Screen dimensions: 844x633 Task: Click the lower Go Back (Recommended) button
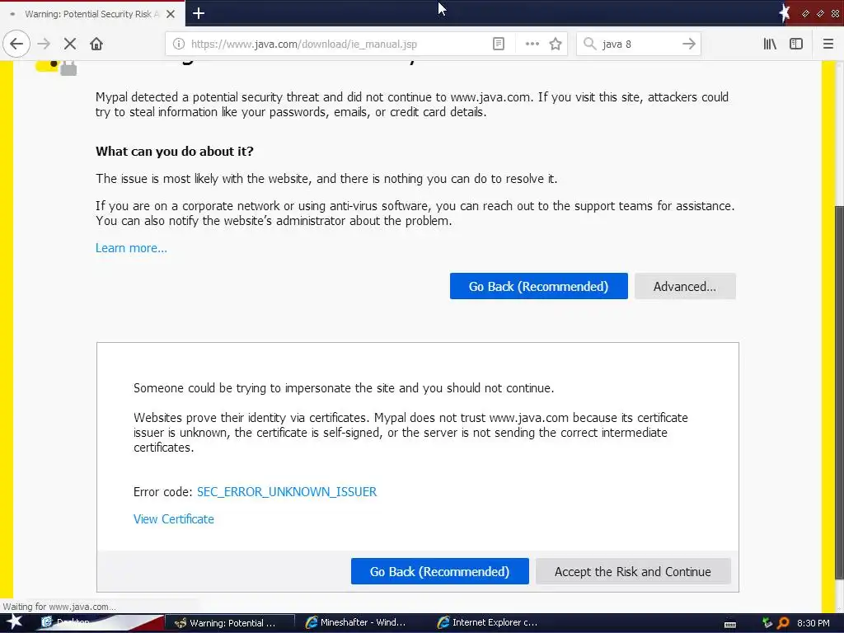click(440, 572)
